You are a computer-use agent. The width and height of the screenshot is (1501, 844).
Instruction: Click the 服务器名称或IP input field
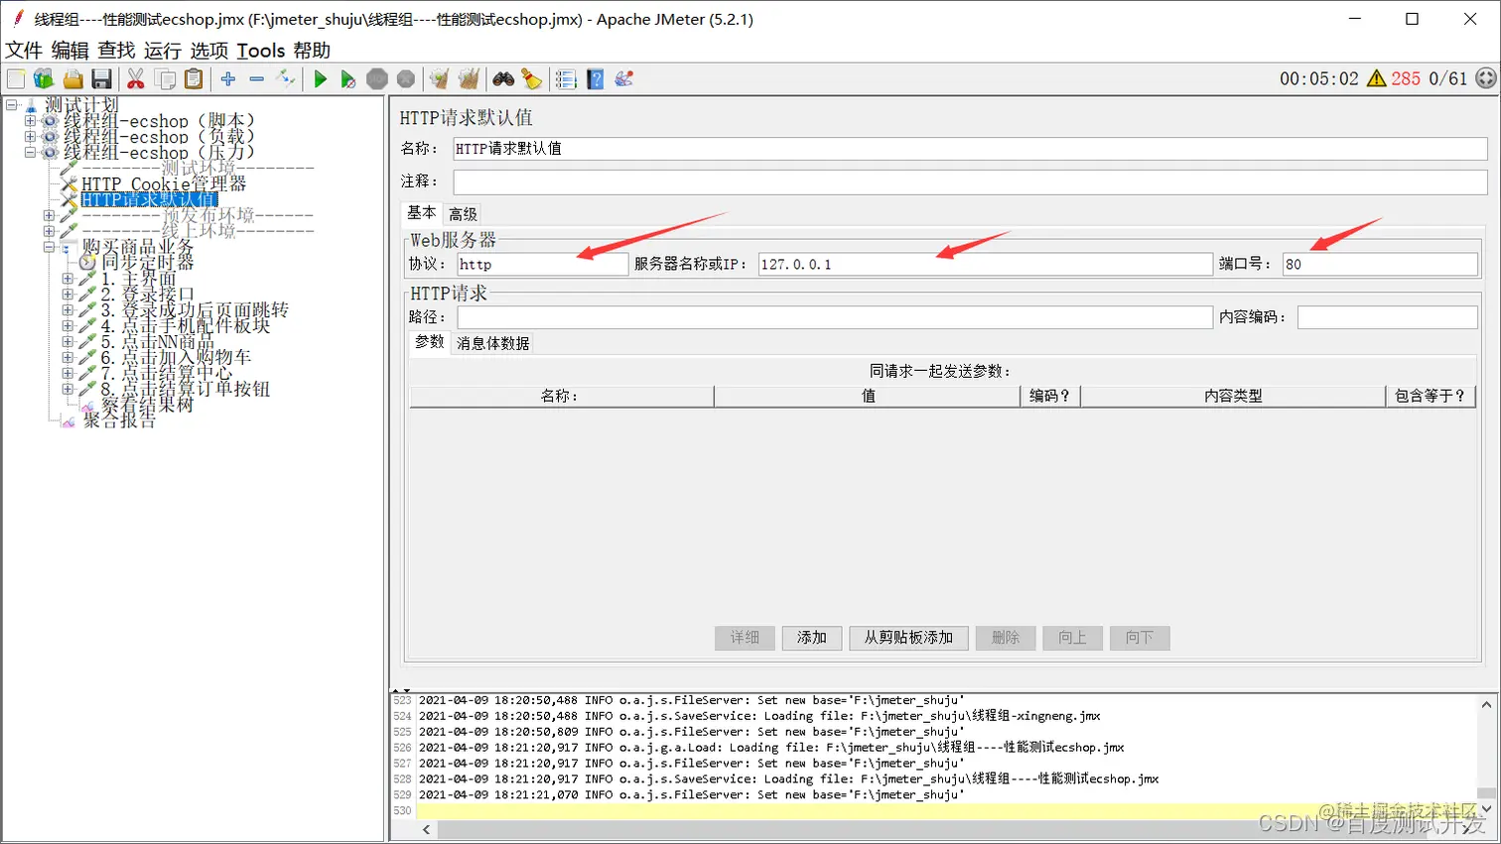[x=986, y=264]
